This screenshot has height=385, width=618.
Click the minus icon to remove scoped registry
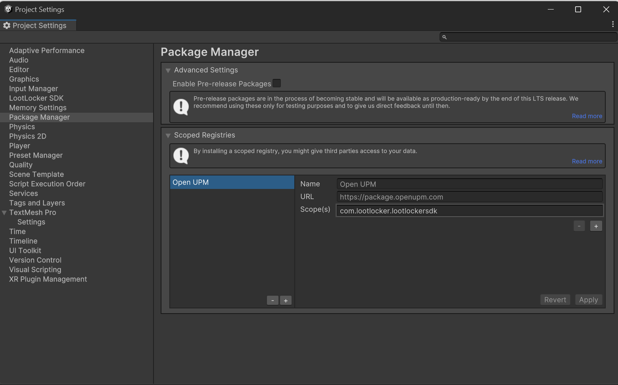point(273,300)
